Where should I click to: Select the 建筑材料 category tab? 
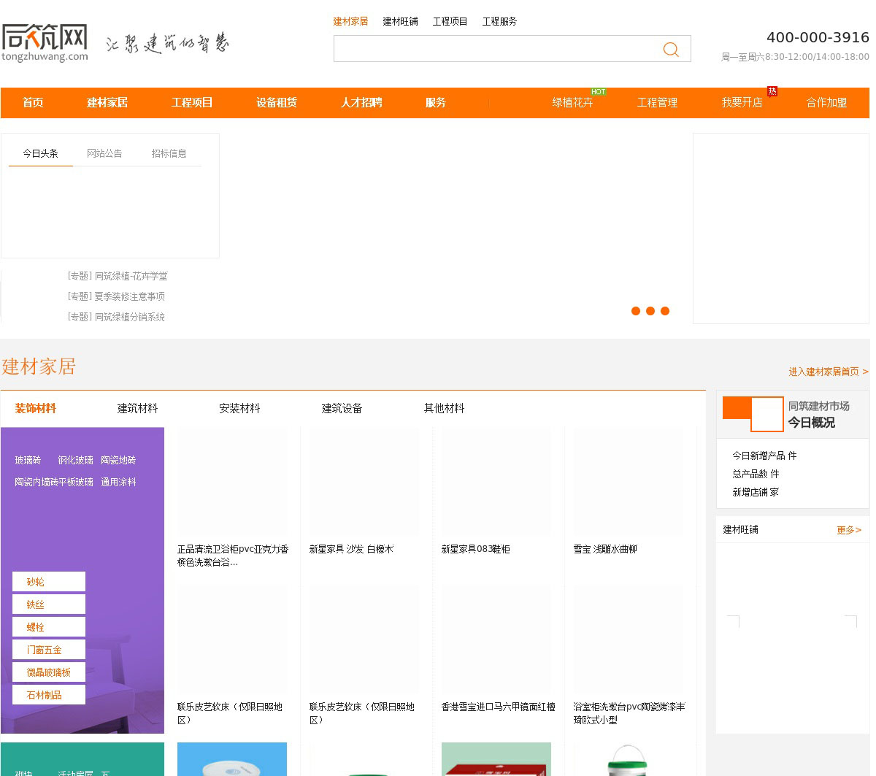pyautogui.click(x=137, y=408)
